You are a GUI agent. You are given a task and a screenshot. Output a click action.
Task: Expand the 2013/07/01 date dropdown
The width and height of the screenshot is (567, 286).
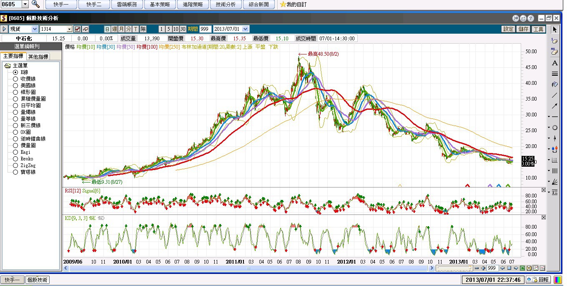[x=245, y=29]
